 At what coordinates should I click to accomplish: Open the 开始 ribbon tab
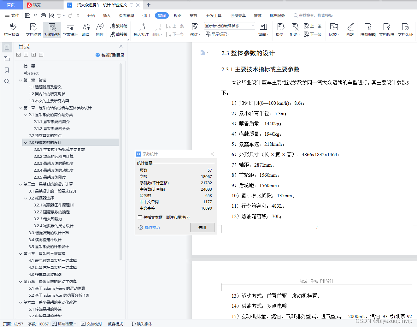pyautogui.click(x=91, y=15)
